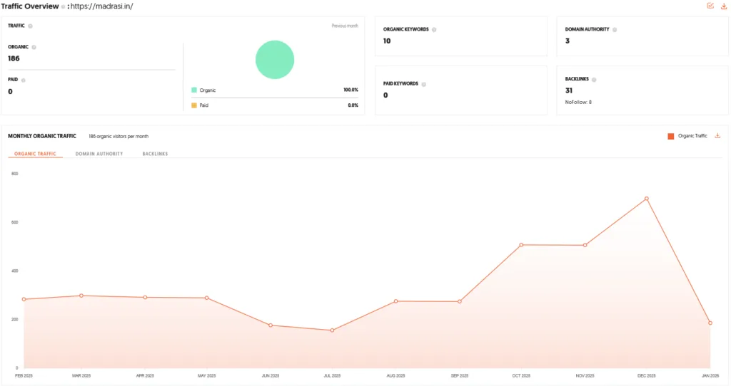Click the download icon in Monthly Organic Traffic panel
The width and height of the screenshot is (731, 386).
(717, 136)
